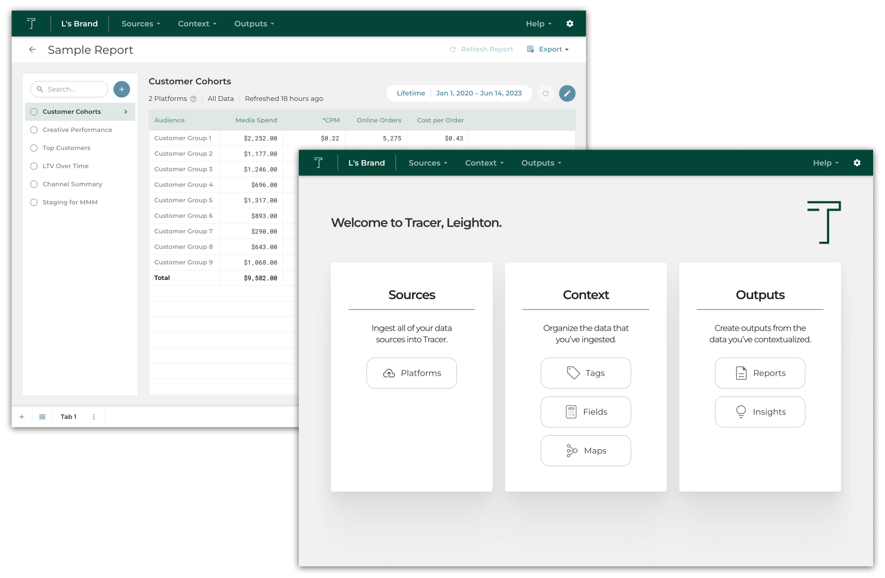Viewport: 885px width, 578px height.
Task: Open the Sources dropdown in the Welcome window
Action: [428, 163]
